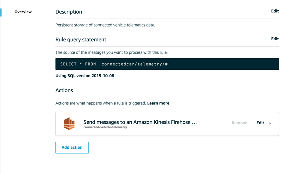This screenshot has height=174, width=288.
Task: Select the Persistent storage description text
Action: [105, 25]
